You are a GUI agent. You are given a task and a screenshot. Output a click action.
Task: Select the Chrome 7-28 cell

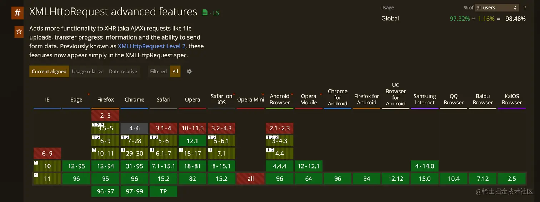[134, 141]
